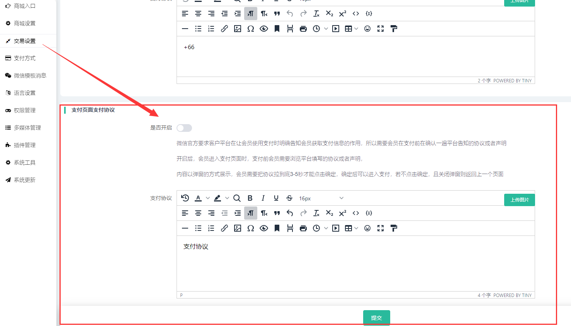
Task: Click 上传图片 button beside lower editor
Action: tap(519, 200)
